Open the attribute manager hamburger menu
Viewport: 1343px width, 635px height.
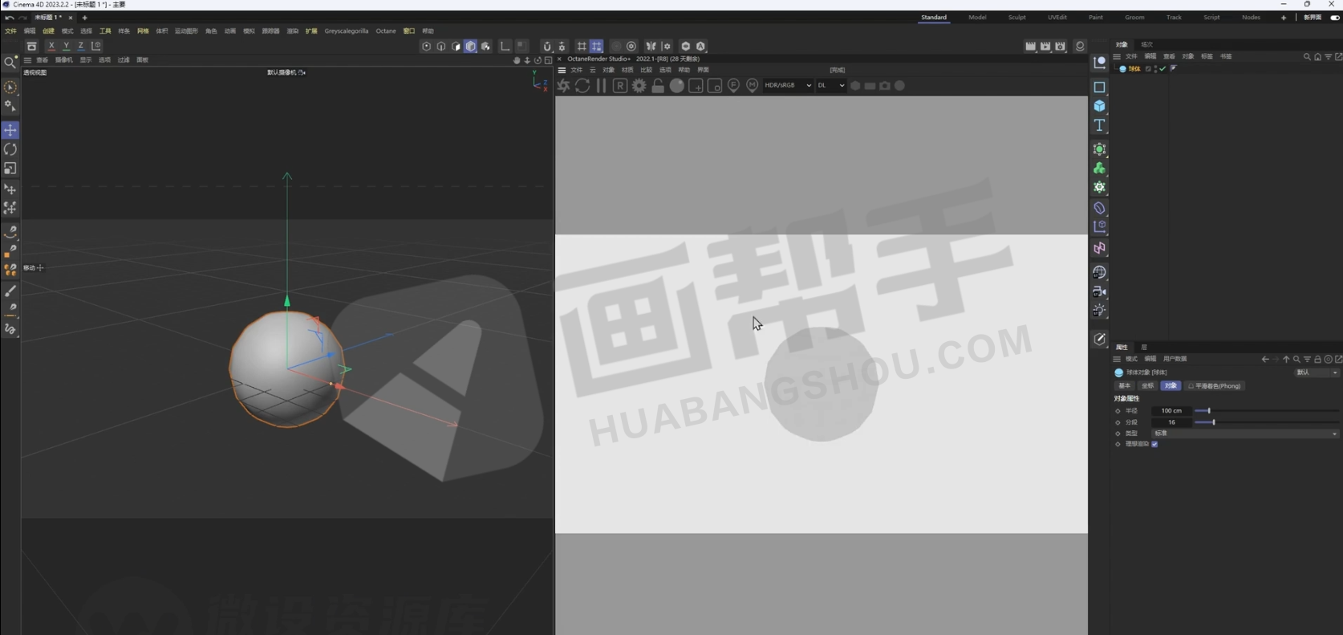[x=1117, y=360]
